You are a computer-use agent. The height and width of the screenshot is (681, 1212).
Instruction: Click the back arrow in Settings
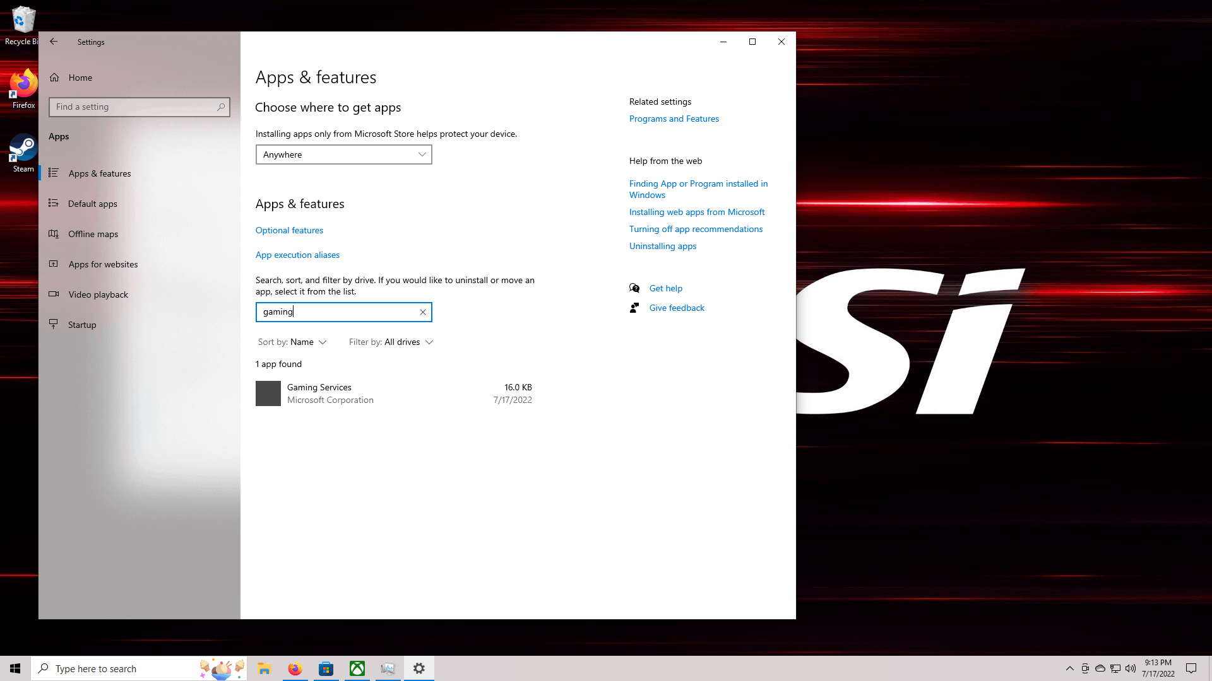pos(54,42)
